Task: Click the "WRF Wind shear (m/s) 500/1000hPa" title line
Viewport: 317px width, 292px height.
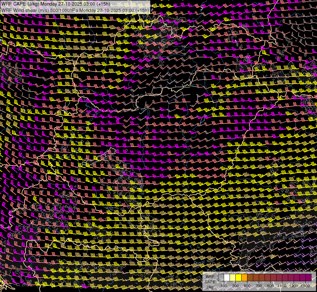Action: (75, 10)
